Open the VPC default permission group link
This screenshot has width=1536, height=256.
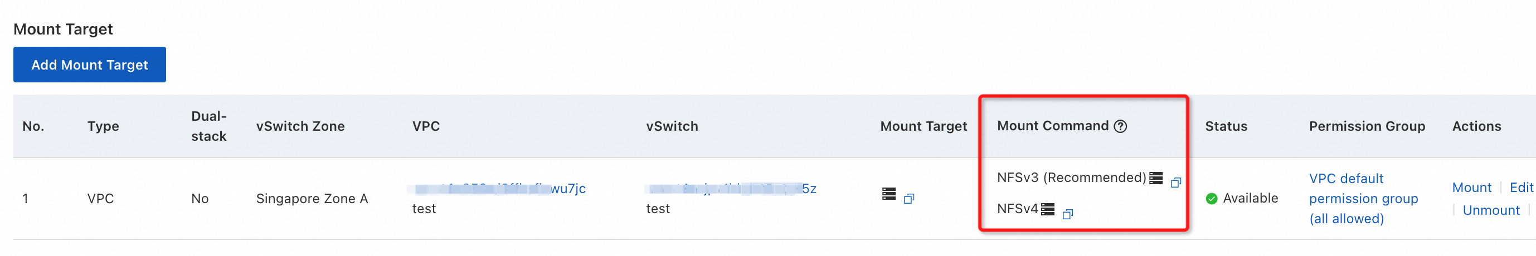coord(1363,198)
